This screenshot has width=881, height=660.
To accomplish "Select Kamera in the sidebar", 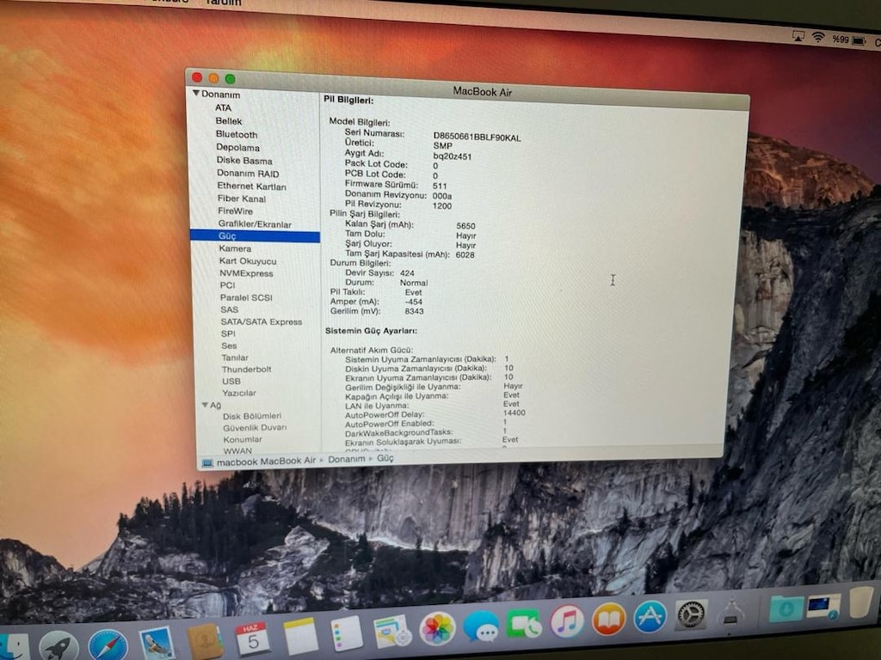I will coord(235,248).
